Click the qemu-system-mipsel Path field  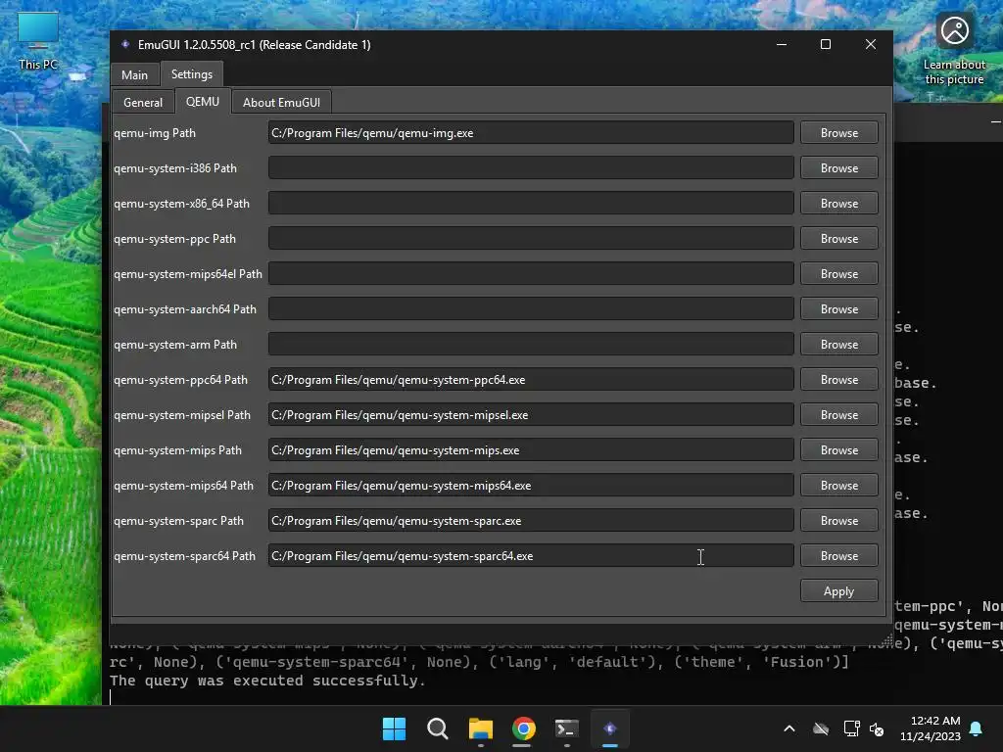[x=531, y=415]
